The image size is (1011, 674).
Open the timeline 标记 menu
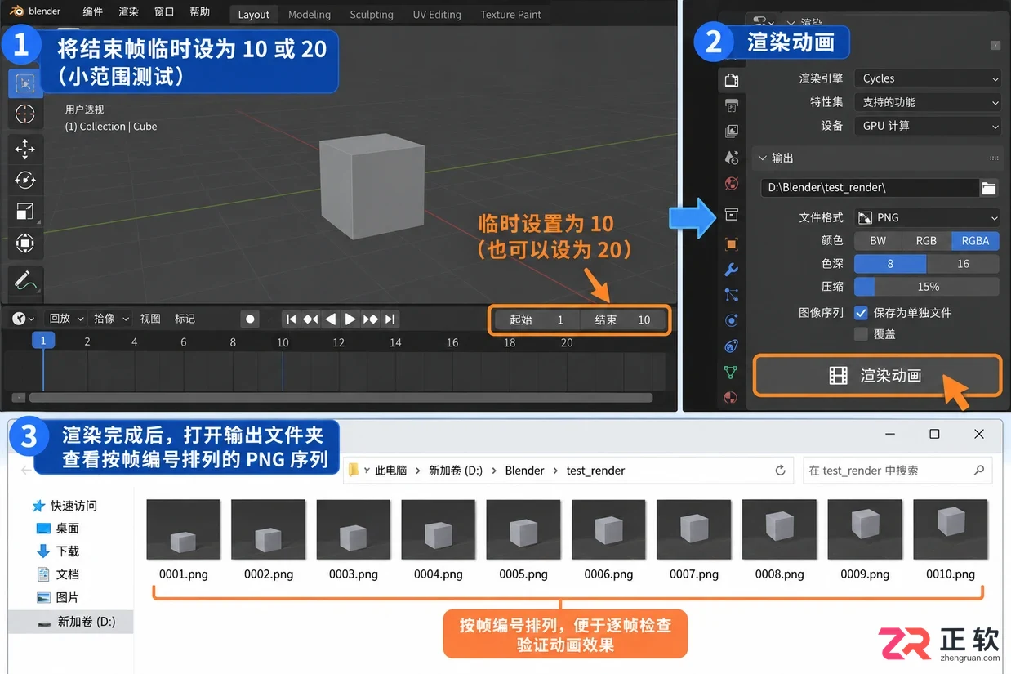pos(185,319)
